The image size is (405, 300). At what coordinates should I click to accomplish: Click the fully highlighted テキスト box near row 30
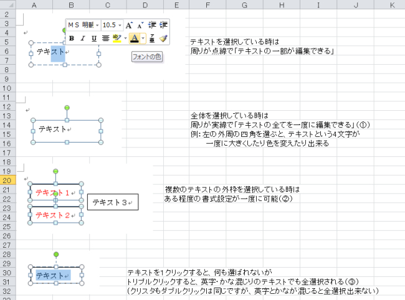(56, 275)
